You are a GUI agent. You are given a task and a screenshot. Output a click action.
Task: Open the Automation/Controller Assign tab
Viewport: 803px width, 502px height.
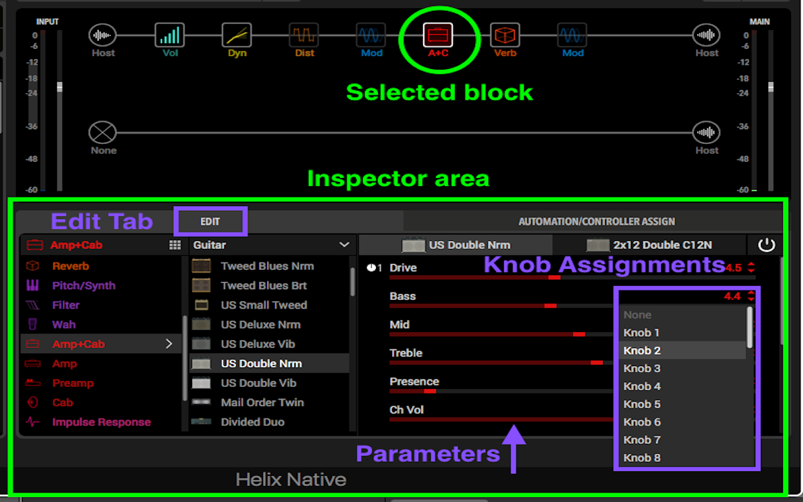tap(596, 222)
